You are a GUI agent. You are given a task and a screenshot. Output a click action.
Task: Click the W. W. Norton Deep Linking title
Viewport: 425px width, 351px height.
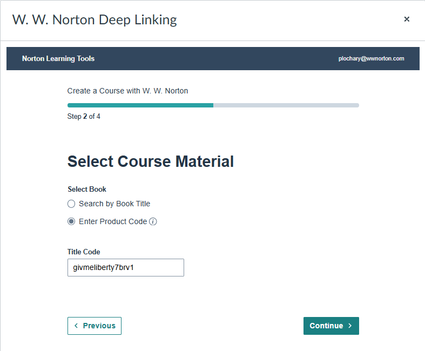[x=95, y=20]
